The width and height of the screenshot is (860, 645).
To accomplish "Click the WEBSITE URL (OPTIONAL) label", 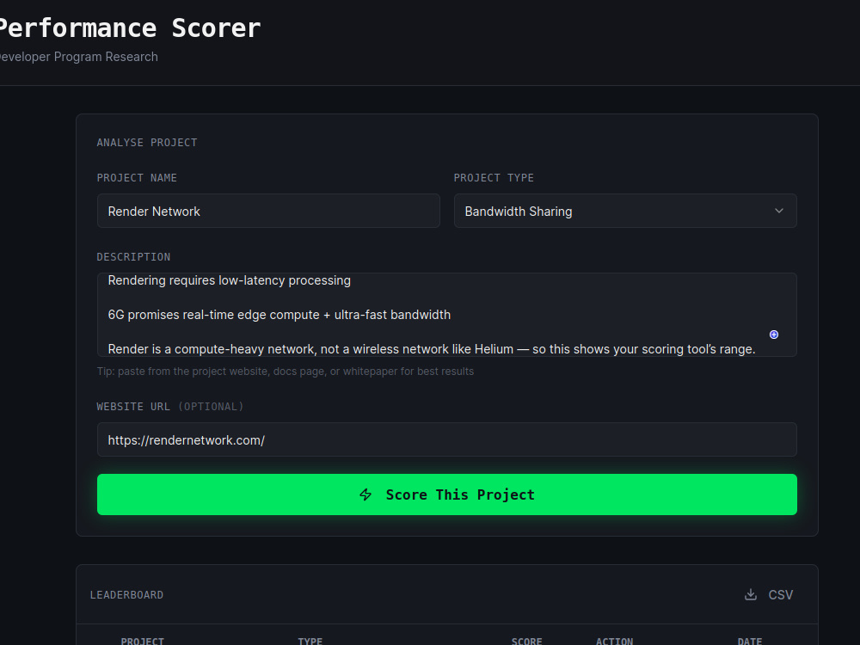I will click(x=170, y=407).
